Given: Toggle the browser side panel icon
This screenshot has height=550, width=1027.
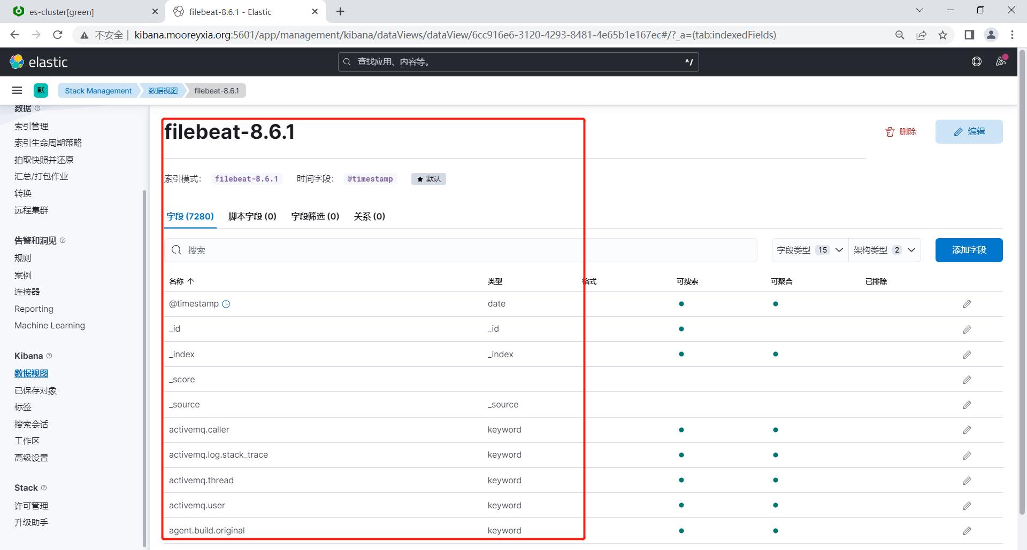Looking at the screenshot, I should pyautogui.click(x=969, y=35).
